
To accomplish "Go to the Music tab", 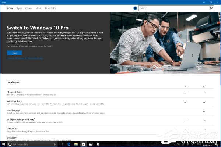I will coord(39,8).
